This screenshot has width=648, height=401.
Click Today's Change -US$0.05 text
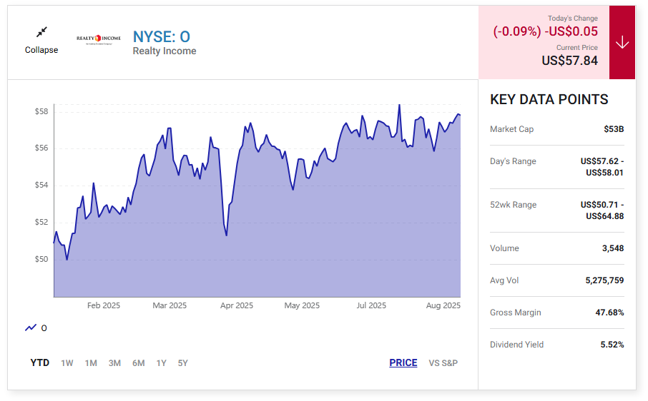coord(571,31)
